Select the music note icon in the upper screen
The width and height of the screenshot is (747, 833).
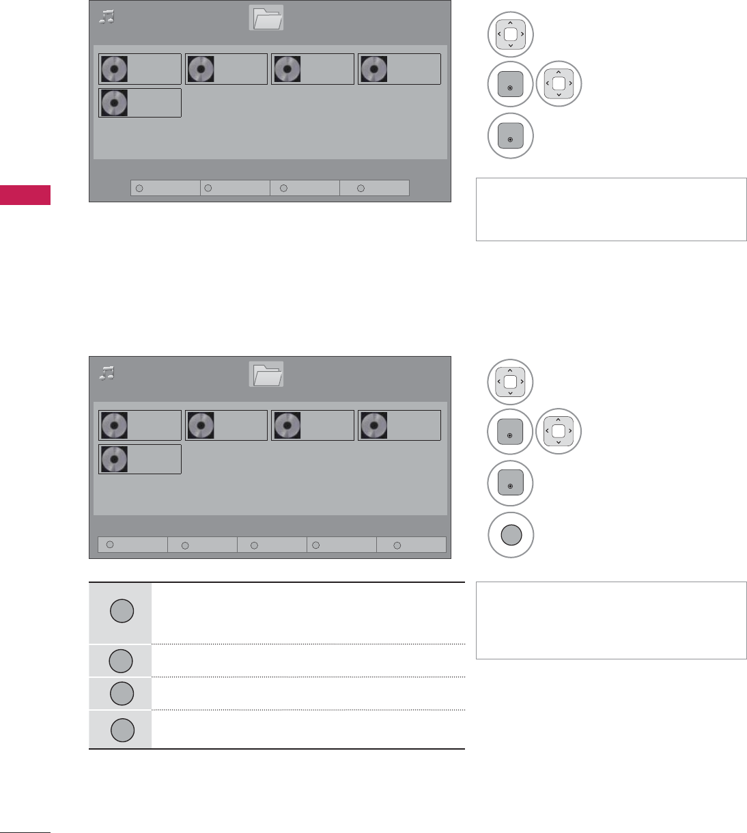(x=107, y=16)
